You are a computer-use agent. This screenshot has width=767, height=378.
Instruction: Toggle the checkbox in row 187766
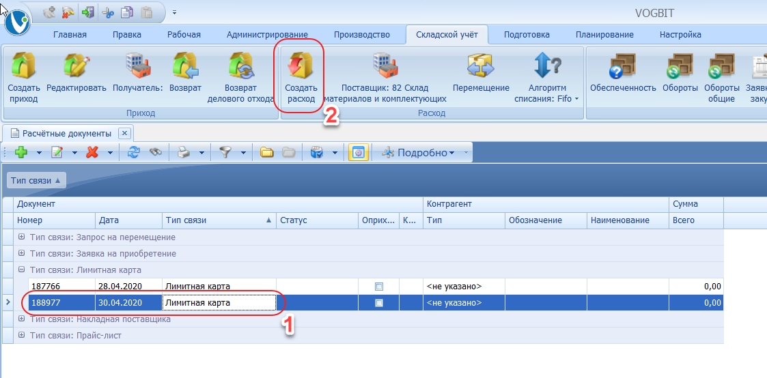pyautogui.click(x=379, y=287)
